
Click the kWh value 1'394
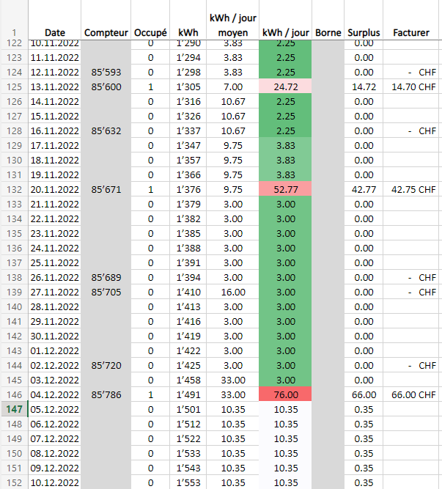(188, 277)
